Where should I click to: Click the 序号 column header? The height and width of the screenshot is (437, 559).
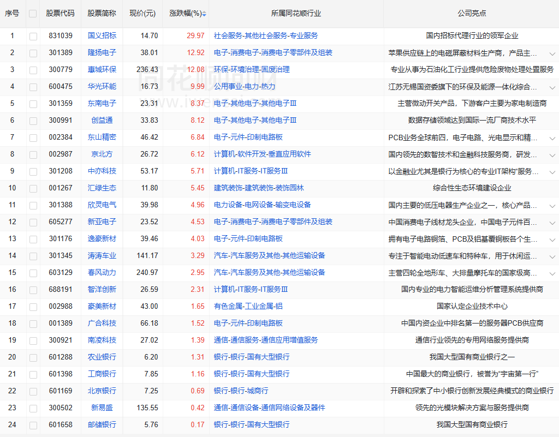12,14
